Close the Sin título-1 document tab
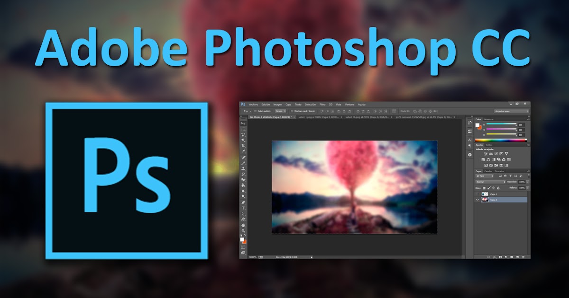The height and width of the screenshot is (298, 569). pos(294,117)
